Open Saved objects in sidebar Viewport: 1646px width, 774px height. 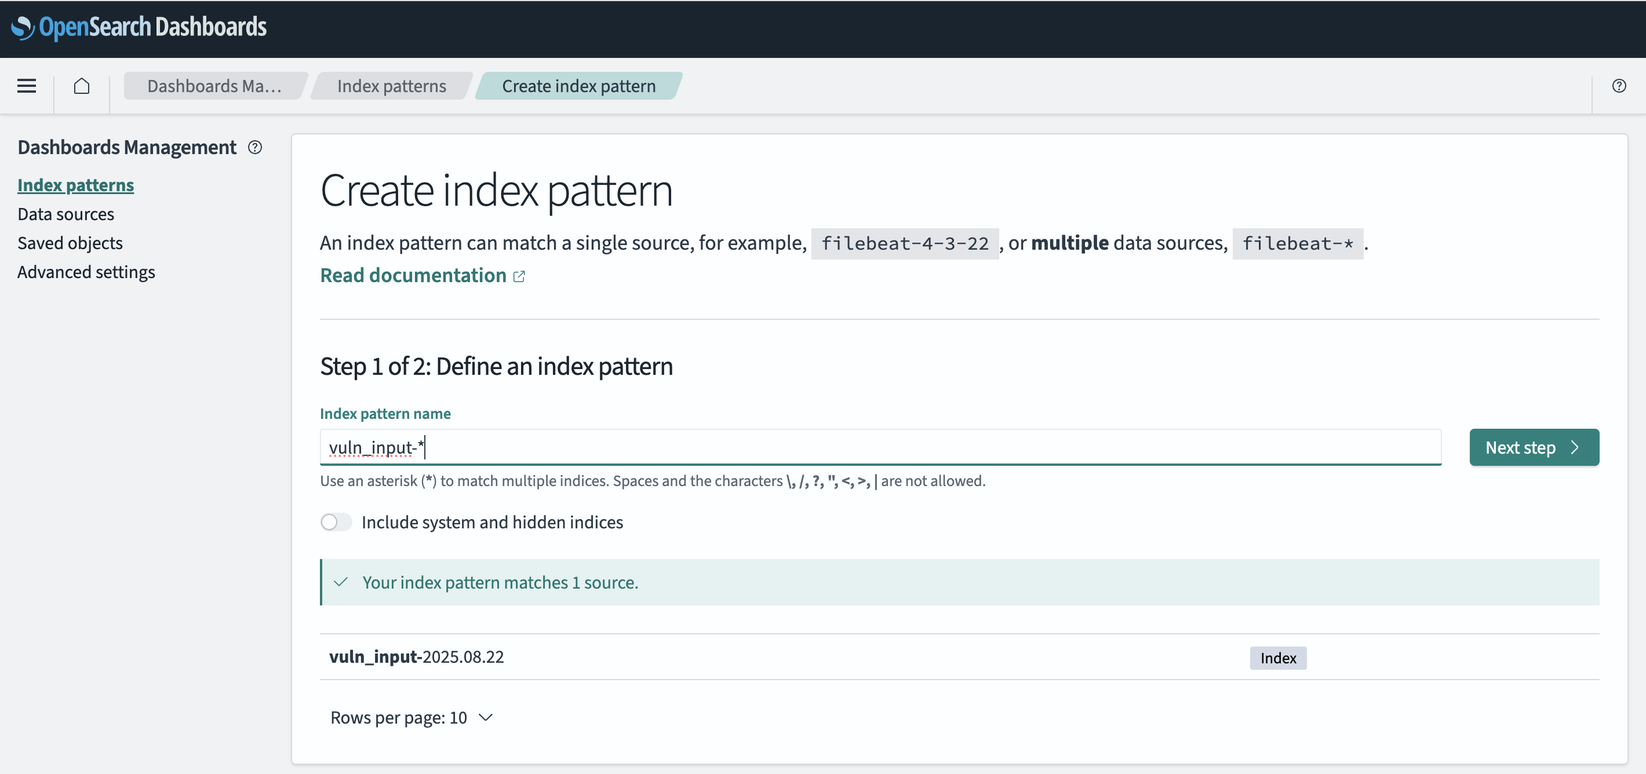coord(70,243)
